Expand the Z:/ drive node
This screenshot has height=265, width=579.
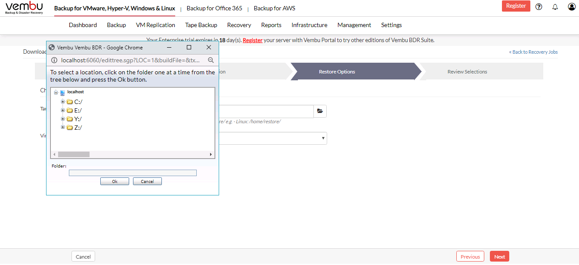63,128
